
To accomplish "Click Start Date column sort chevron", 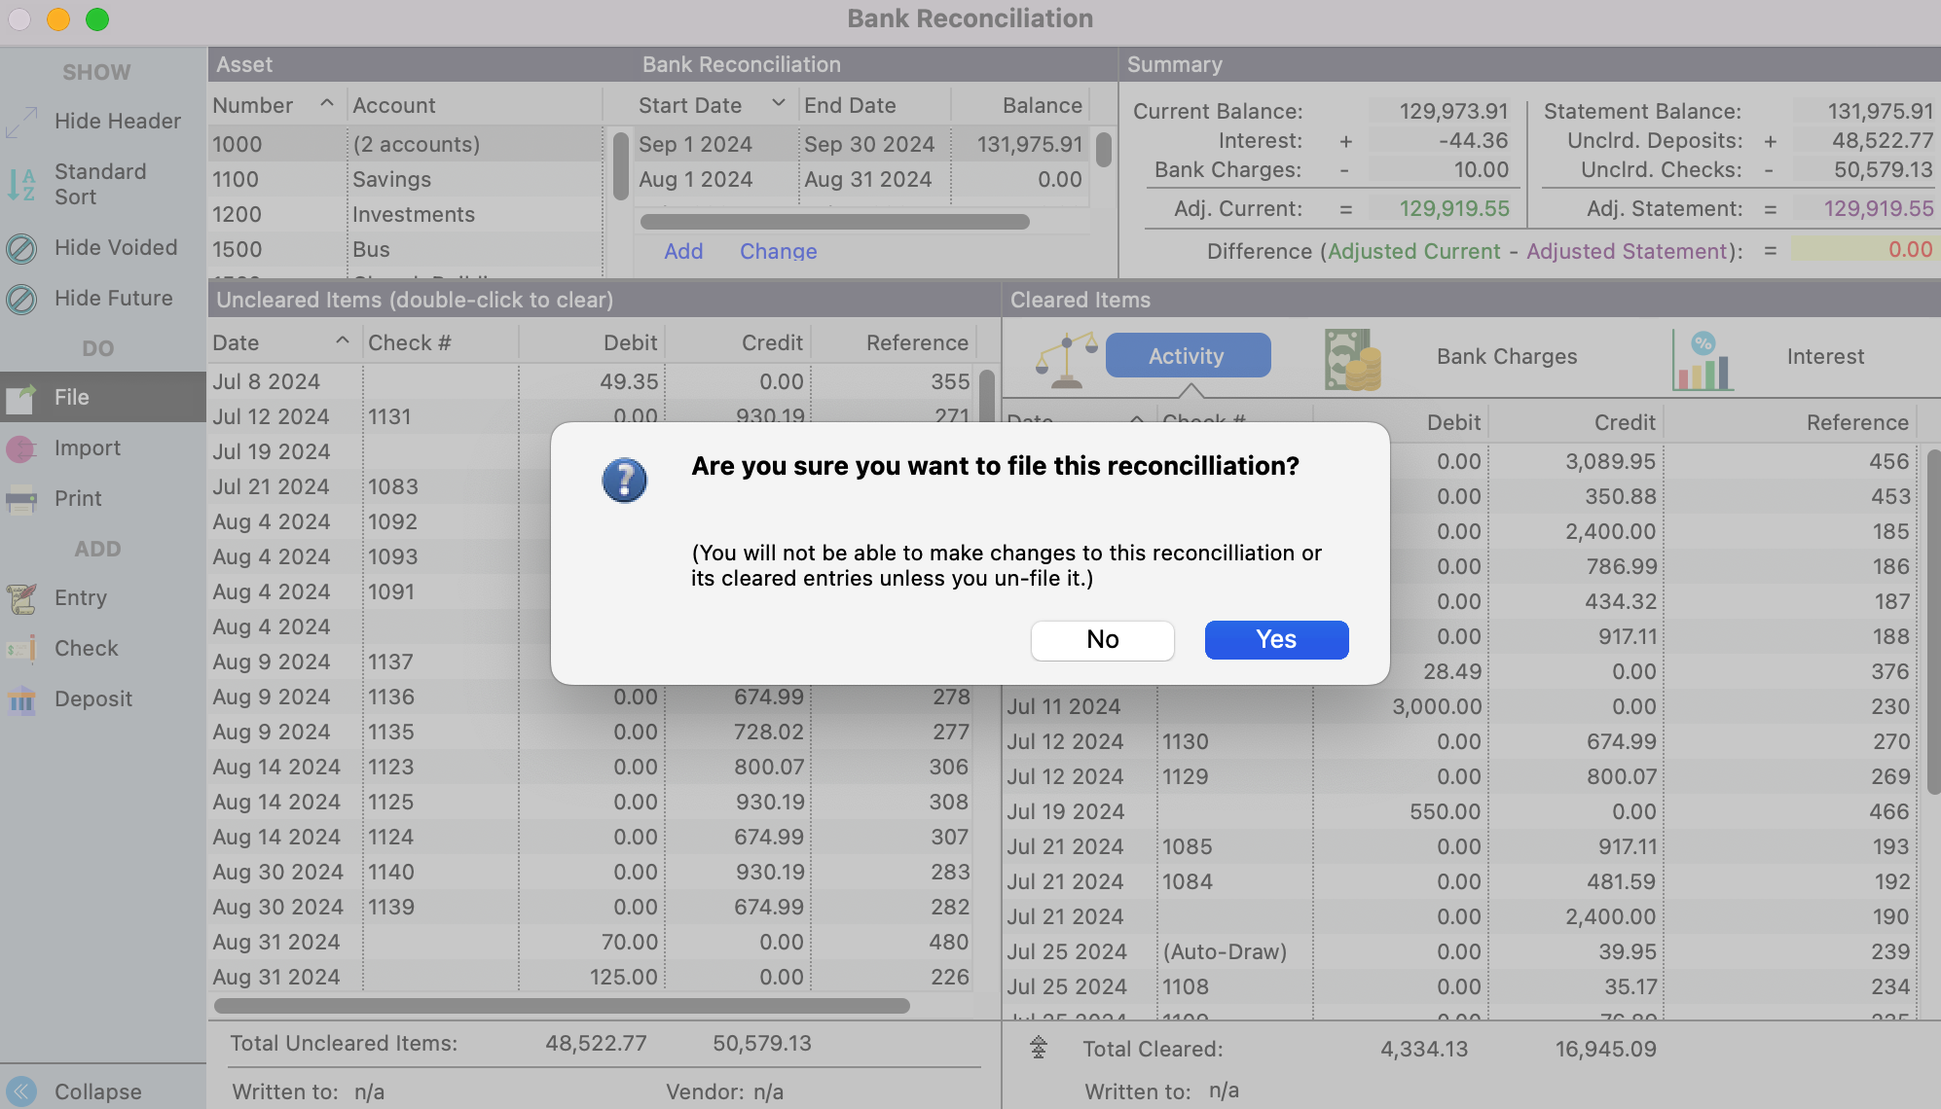I will (778, 104).
